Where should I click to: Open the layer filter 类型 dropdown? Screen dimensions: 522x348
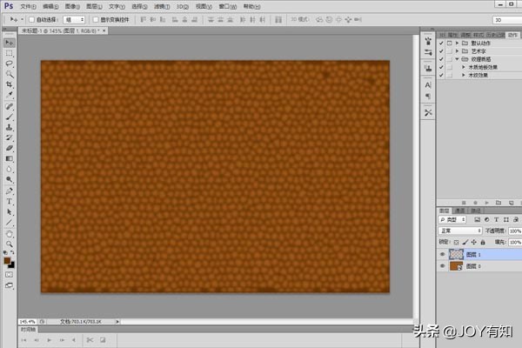(452, 219)
